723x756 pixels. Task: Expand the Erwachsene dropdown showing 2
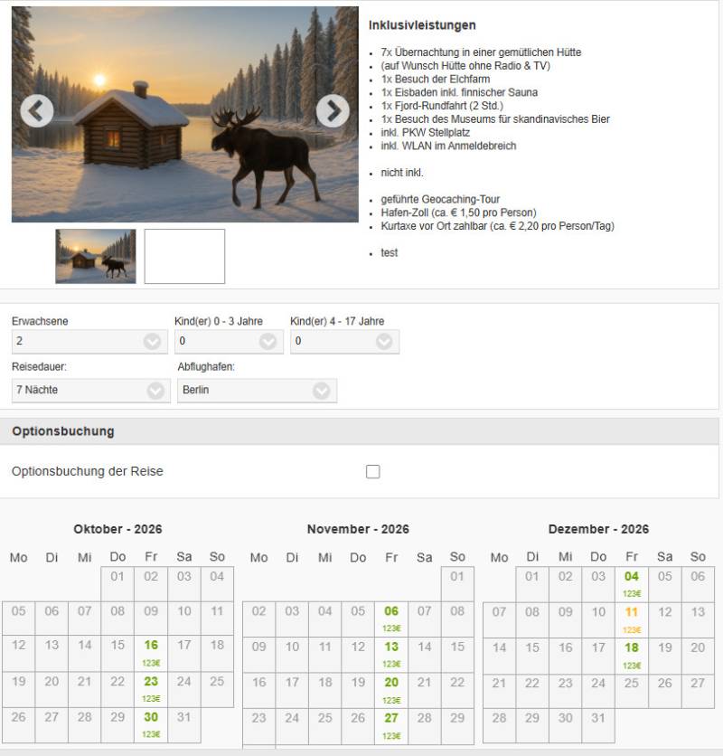[x=89, y=341]
